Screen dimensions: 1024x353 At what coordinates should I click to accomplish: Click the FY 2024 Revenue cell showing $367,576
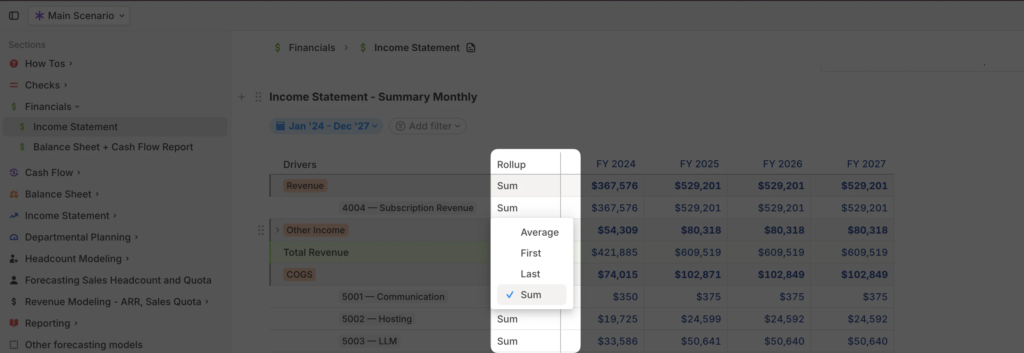[x=615, y=185]
